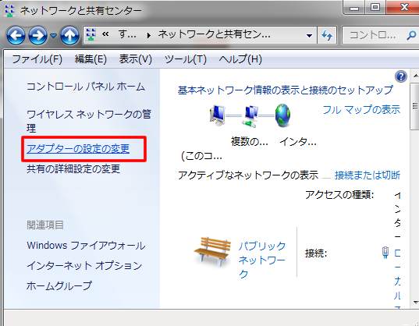The height and width of the screenshot is (326, 419).
Task: Click the scrollbar down arrow
Action: (415, 303)
